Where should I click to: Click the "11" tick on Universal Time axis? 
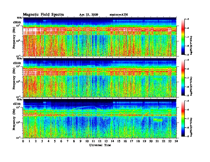93,141
